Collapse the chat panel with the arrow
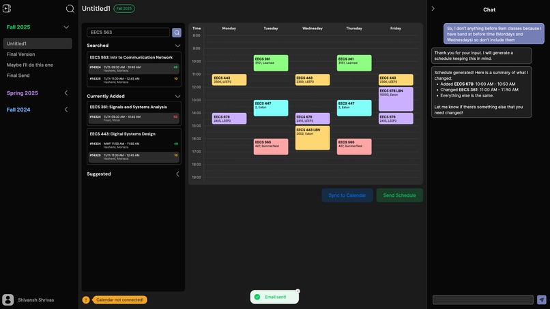The image size is (550, 309). (433, 8)
